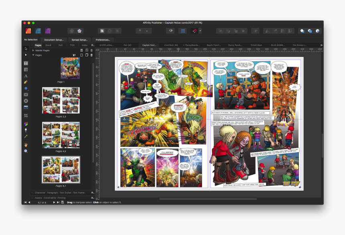Open the Text Styles panel tab
Viewport: 345px width, 235px height.
pos(65,193)
